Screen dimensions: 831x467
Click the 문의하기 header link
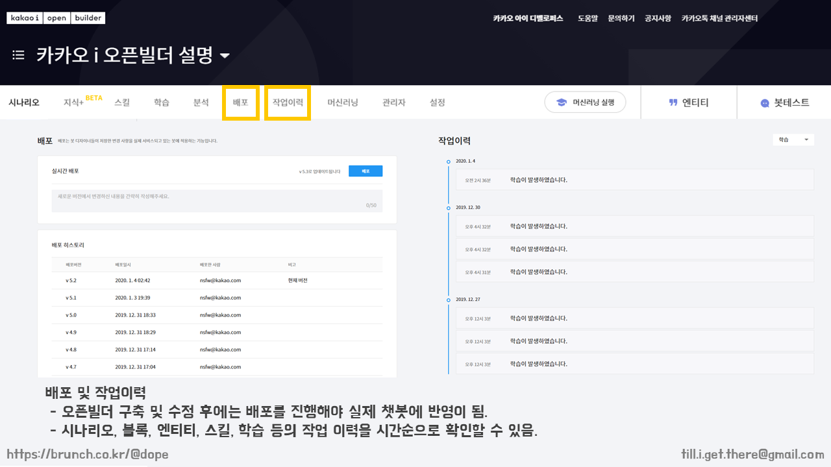pos(621,18)
